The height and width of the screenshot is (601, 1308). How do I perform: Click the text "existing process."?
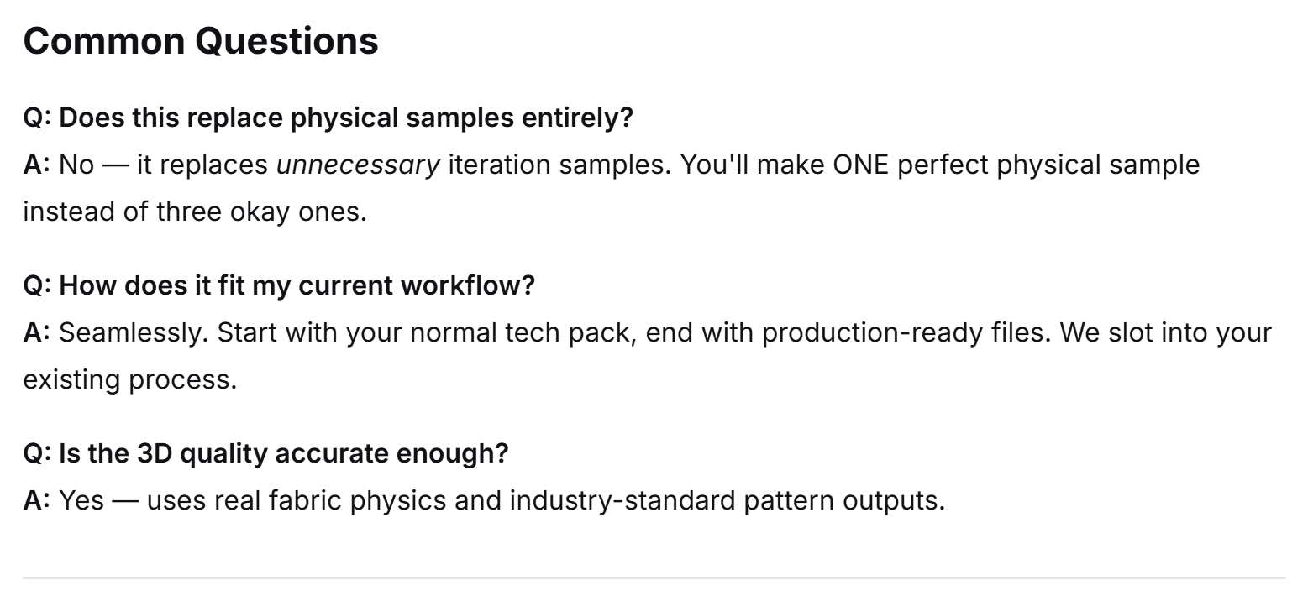[x=130, y=379]
